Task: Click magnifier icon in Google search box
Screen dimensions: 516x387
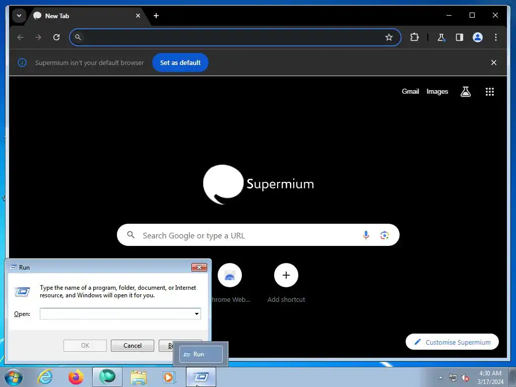Action: point(131,235)
